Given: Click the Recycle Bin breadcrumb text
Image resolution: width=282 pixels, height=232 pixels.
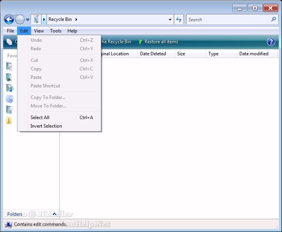Looking at the screenshot, I should [60, 19].
